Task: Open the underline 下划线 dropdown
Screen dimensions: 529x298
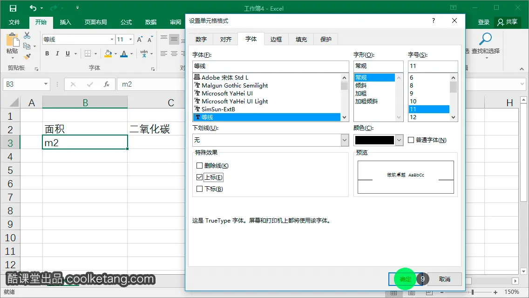Action: click(345, 140)
